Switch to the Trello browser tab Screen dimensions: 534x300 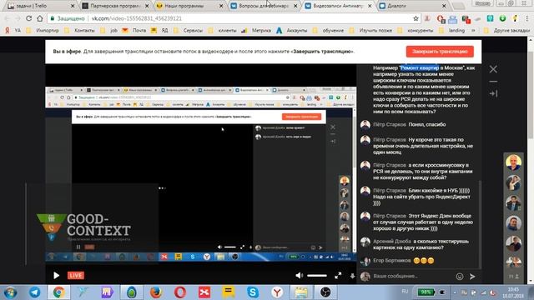tap(41, 6)
